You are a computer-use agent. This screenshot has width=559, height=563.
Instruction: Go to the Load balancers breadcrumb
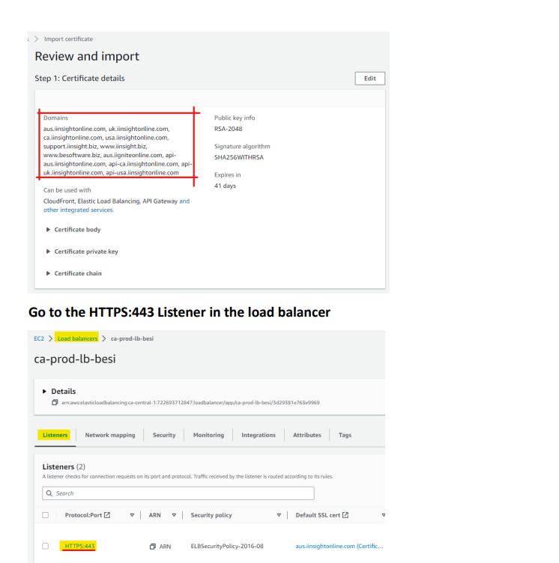(x=77, y=338)
